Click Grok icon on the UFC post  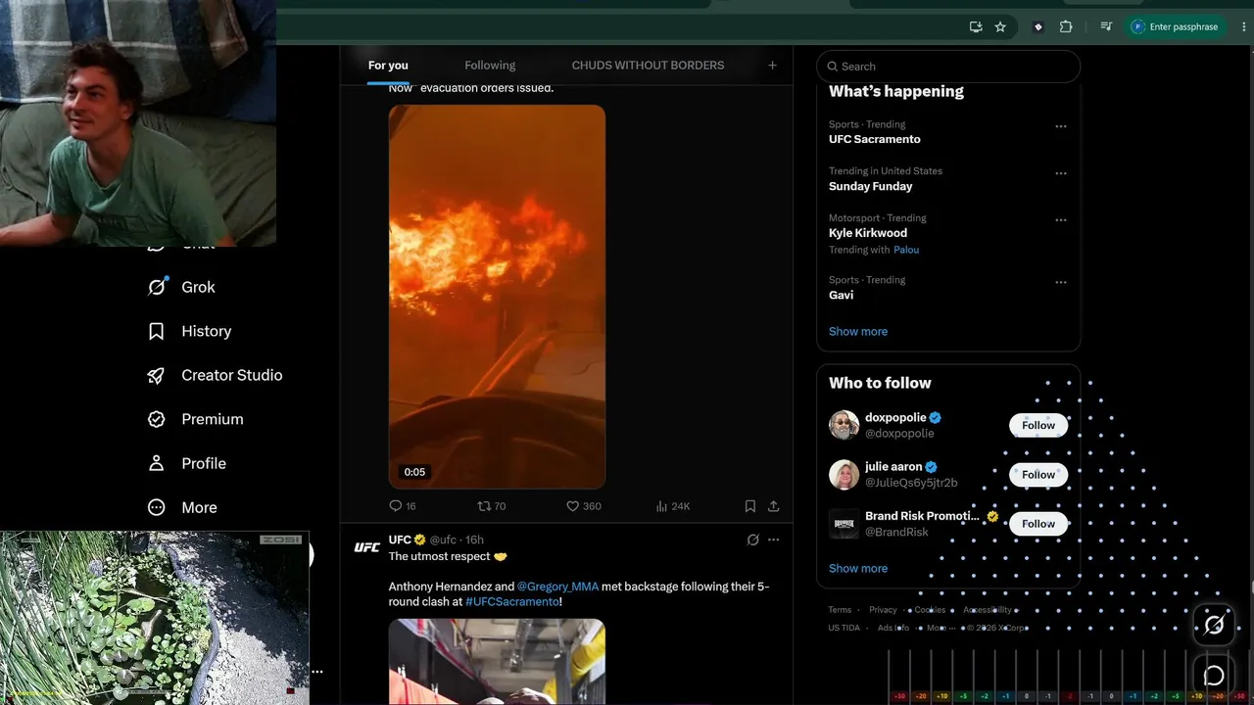coord(752,540)
